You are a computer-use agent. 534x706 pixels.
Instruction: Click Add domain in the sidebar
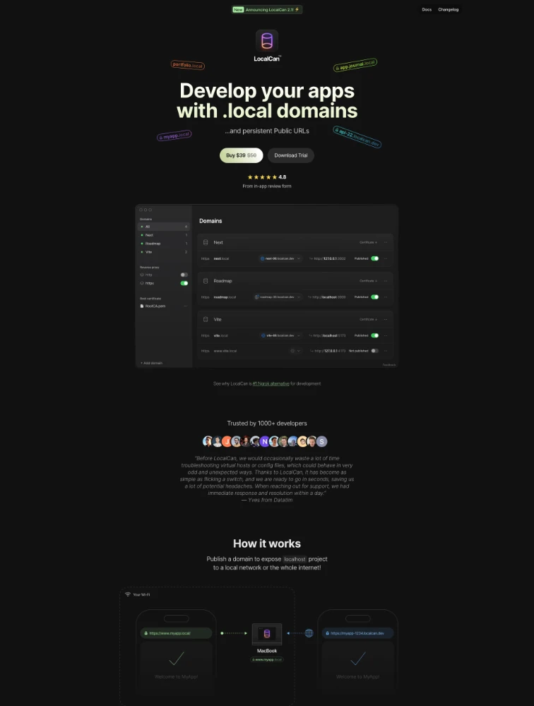click(151, 363)
